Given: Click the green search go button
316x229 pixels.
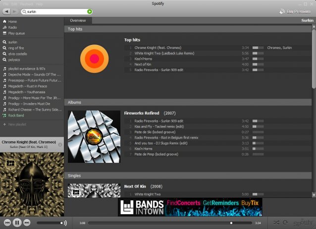Looking at the screenshot, I should [x=90, y=12].
